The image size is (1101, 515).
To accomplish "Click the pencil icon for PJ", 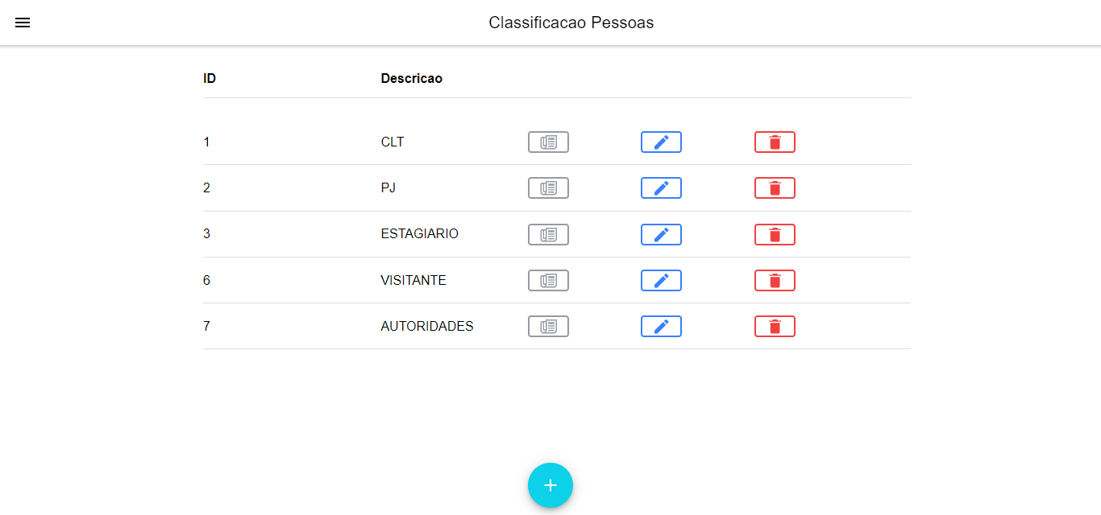I will click(x=661, y=187).
